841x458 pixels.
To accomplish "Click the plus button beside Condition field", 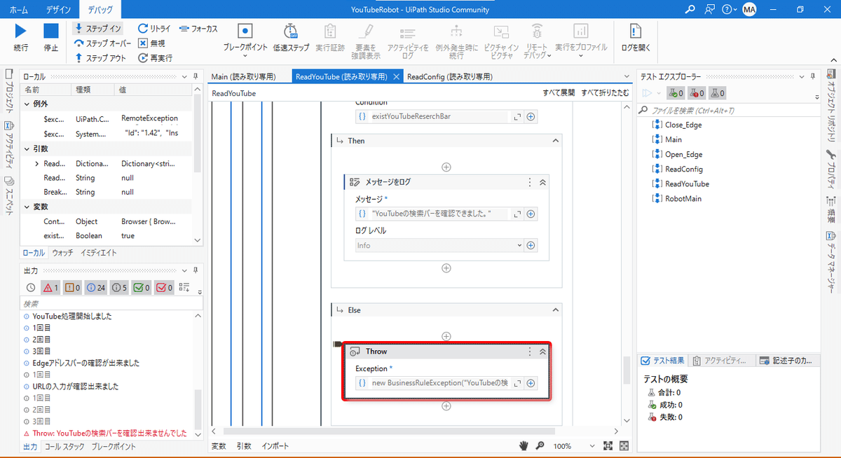I will pos(531,117).
